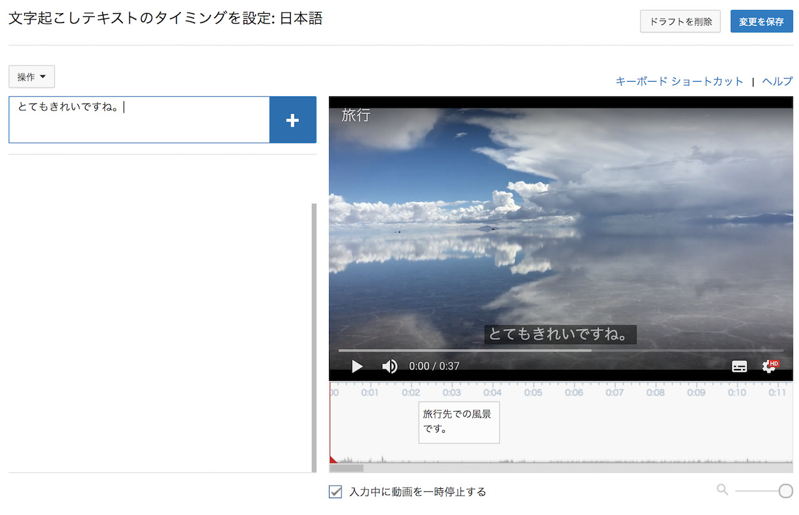Click the caption text input field
The height and width of the screenshot is (515, 799).
click(139, 120)
